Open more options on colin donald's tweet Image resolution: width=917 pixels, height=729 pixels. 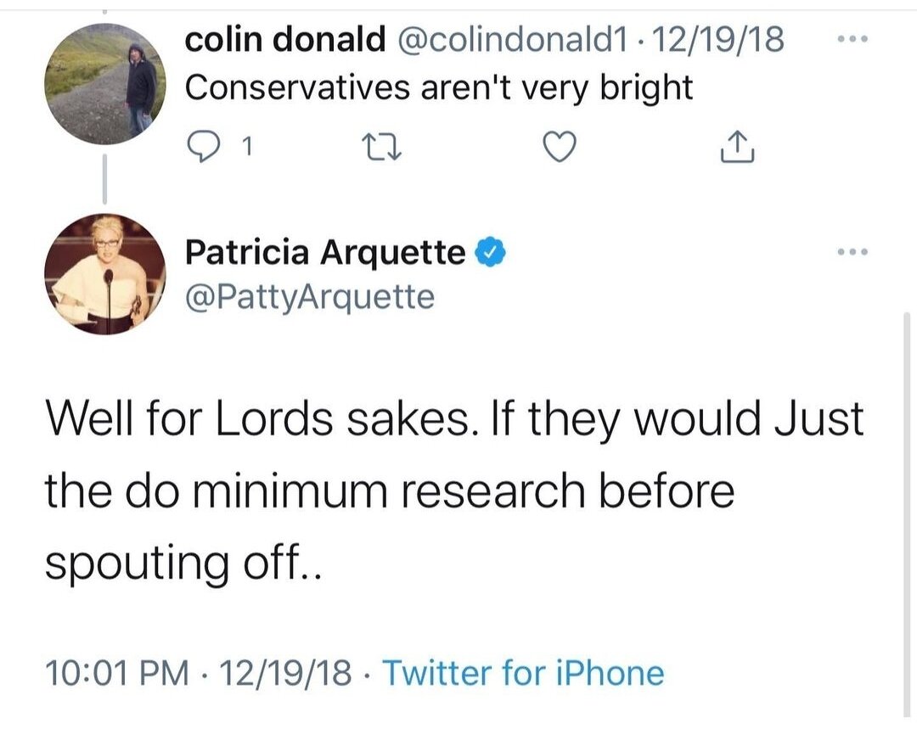(852, 41)
